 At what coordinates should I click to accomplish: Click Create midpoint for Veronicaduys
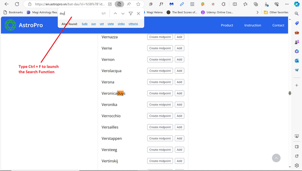click(160, 93)
